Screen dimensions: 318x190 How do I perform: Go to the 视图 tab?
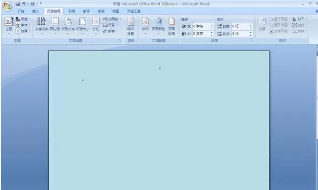[116, 11]
